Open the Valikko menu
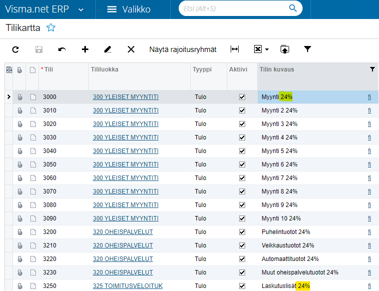 tap(129, 9)
